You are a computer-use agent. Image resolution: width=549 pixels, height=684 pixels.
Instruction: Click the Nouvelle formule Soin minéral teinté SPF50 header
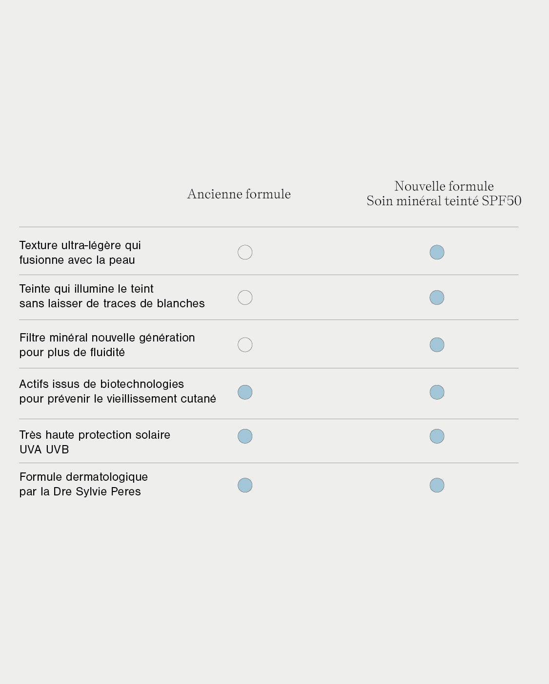[x=444, y=193]
